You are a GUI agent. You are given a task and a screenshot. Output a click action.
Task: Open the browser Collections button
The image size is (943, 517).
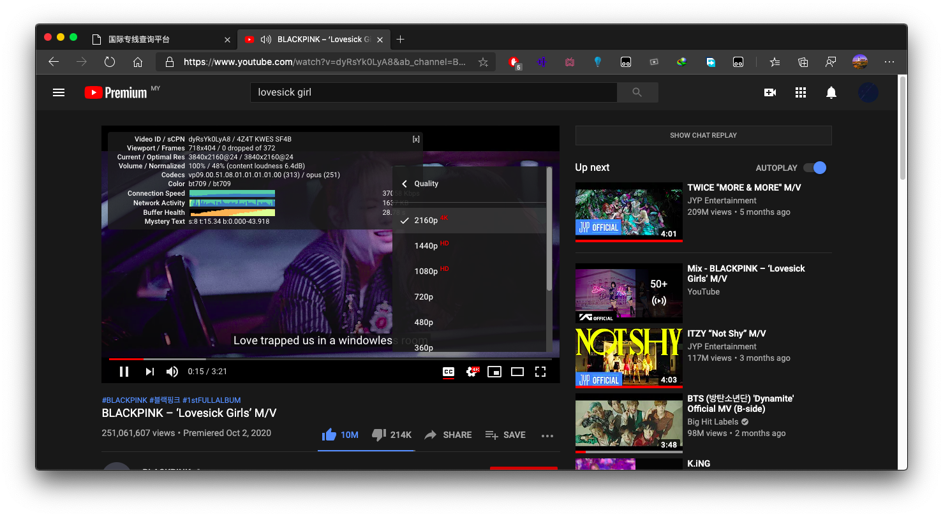803,62
